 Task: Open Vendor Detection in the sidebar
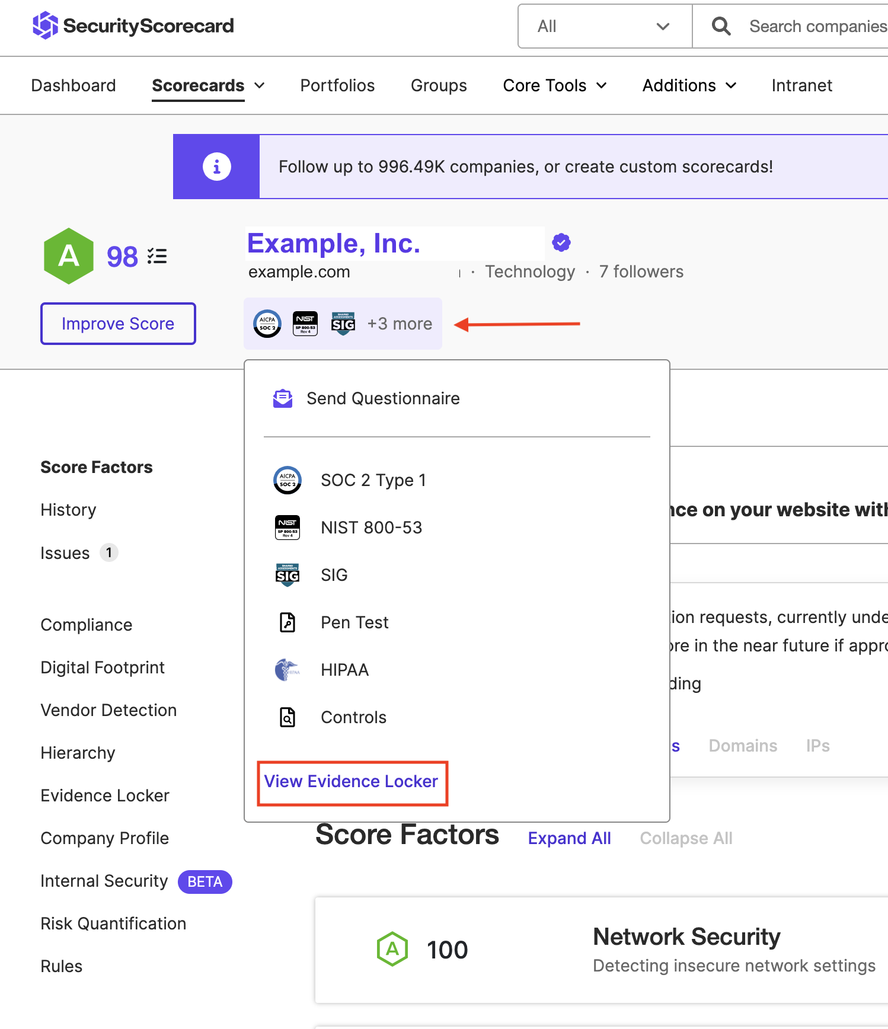(108, 710)
